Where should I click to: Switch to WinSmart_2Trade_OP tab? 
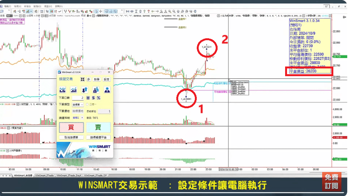[x=95, y=176]
